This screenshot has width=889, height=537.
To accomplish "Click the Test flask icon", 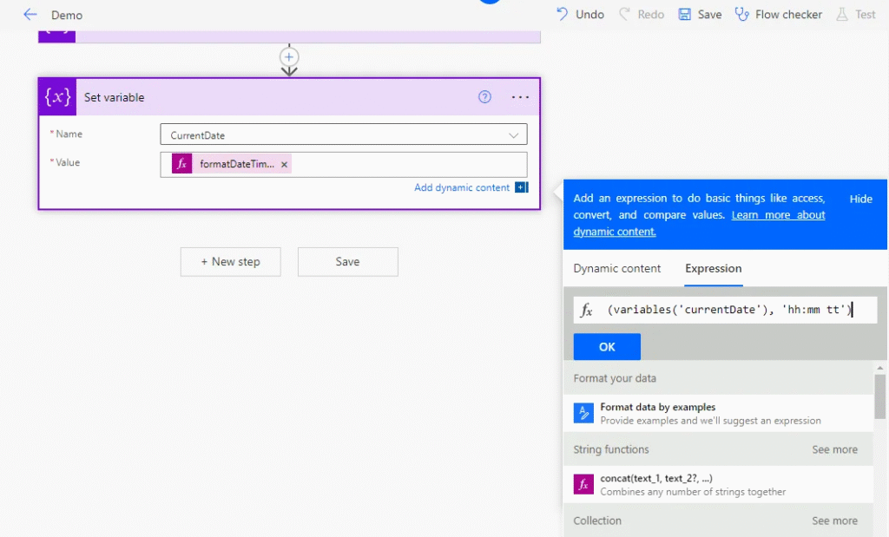I will 841,15.
